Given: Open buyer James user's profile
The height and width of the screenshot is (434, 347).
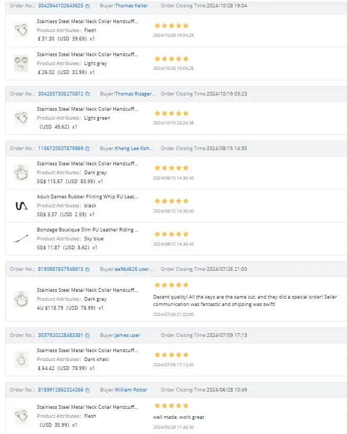Looking at the screenshot, I should pos(128,335).
